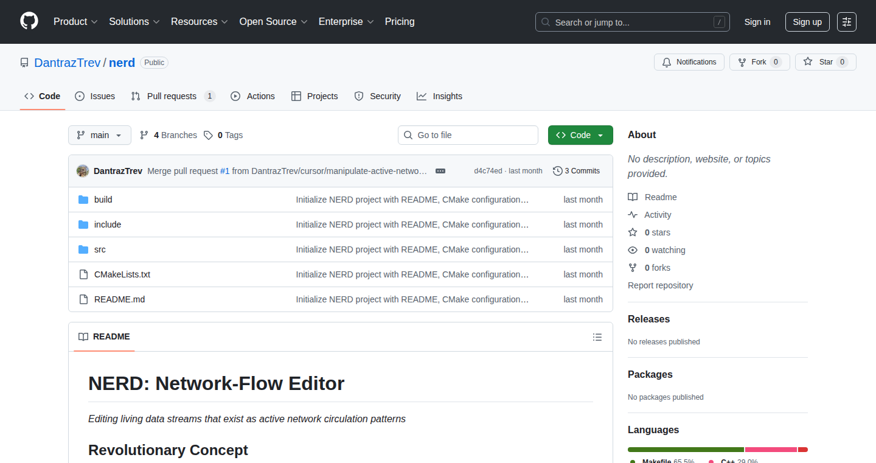Image resolution: width=876 pixels, height=463 pixels.
Task: Click DantrazTrev's avatar in commit row
Action: 83,171
